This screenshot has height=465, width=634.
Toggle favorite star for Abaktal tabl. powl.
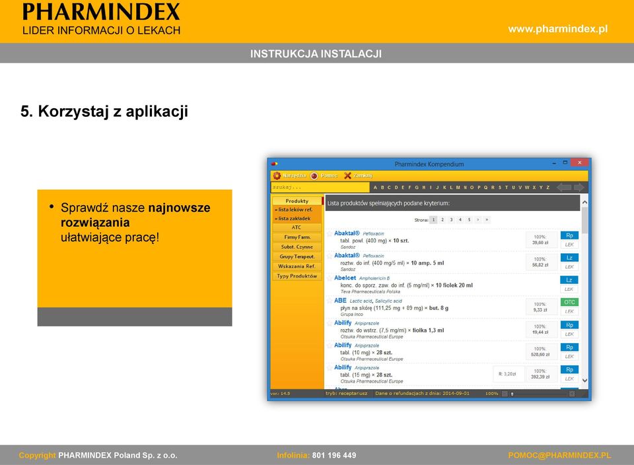[330, 233]
